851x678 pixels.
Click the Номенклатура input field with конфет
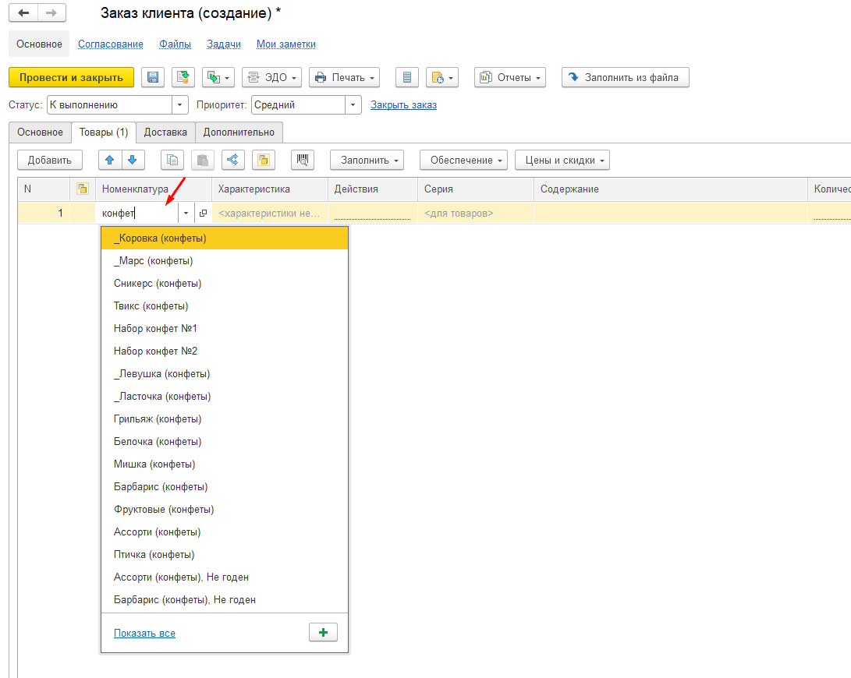tap(137, 213)
